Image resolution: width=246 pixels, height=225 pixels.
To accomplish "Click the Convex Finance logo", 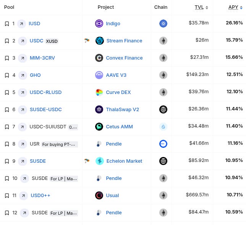I will (x=99, y=58).
